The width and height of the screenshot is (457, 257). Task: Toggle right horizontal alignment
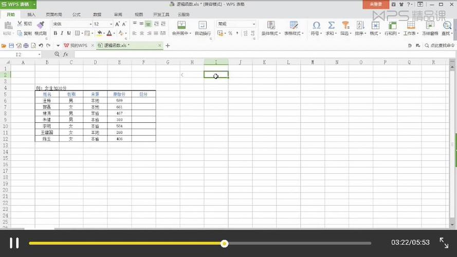(x=149, y=33)
